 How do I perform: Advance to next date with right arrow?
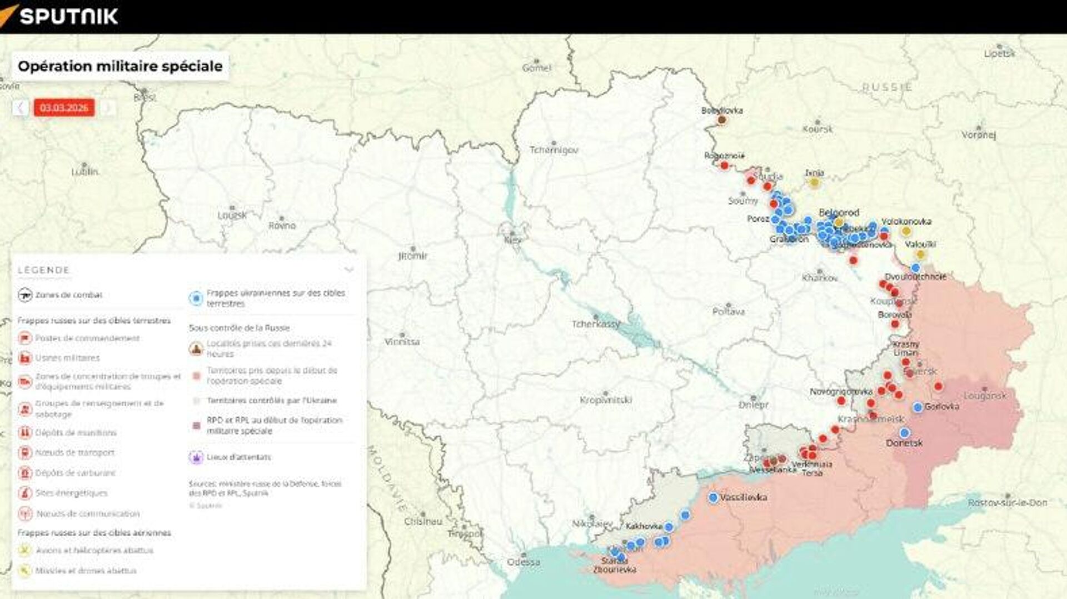click(108, 108)
